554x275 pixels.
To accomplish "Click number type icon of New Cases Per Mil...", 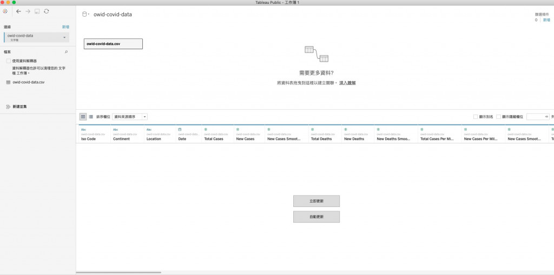I will point(465,130).
